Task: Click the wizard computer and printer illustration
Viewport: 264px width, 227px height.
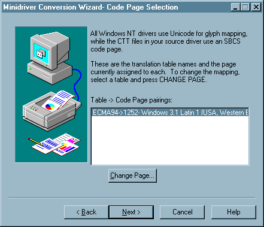Action: [x=51, y=95]
